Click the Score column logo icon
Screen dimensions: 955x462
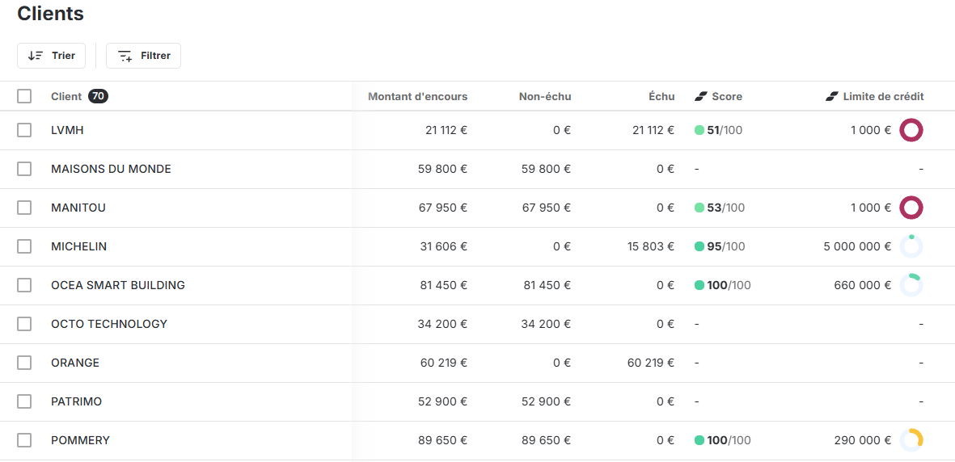click(700, 96)
